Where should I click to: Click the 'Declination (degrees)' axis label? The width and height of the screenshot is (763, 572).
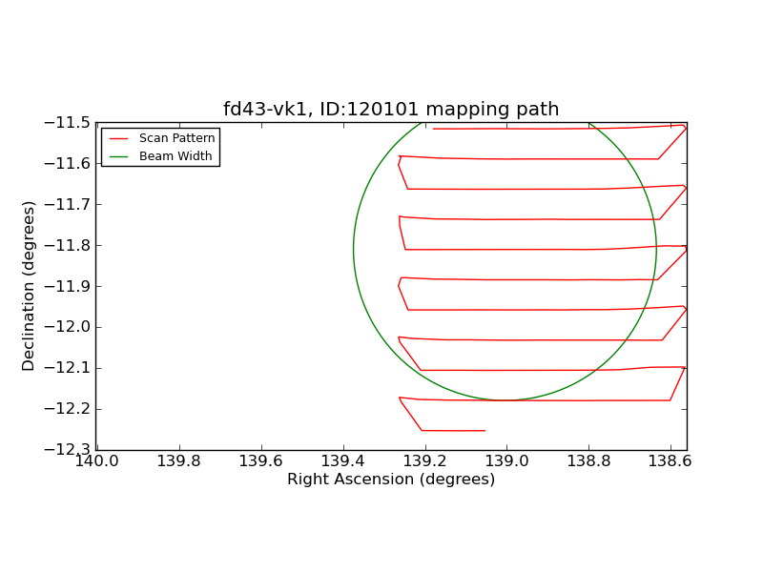click(29, 286)
